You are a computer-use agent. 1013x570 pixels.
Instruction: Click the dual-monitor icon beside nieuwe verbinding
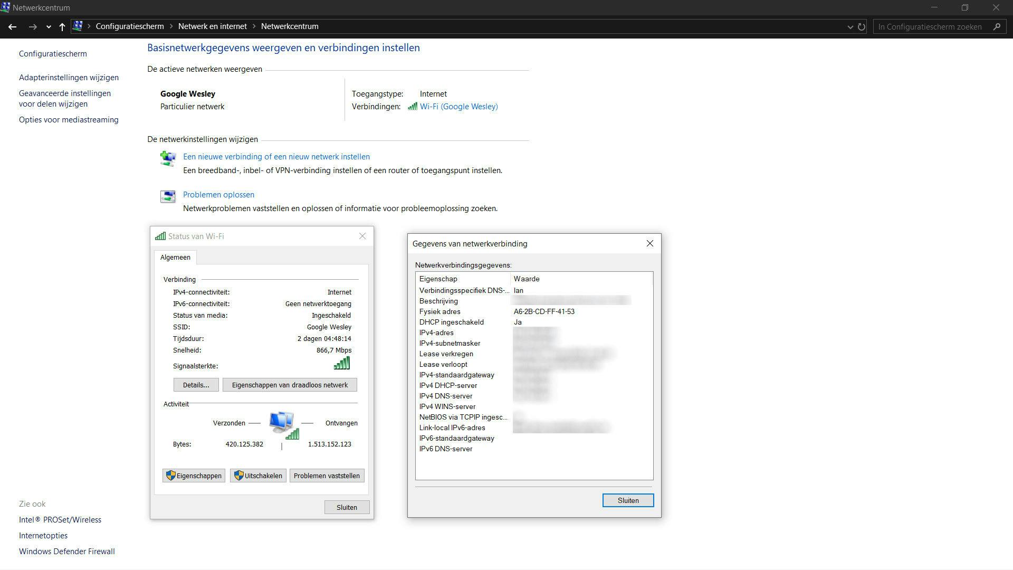167,158
